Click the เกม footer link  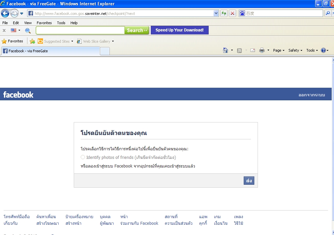217,217
